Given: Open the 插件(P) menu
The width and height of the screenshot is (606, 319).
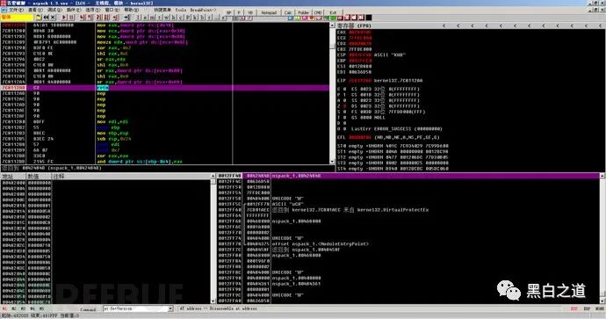Looking at the screenshot, I should pos(74,10).
